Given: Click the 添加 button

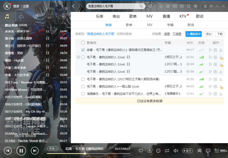Looking at the screenshot, I should point(208,34).
